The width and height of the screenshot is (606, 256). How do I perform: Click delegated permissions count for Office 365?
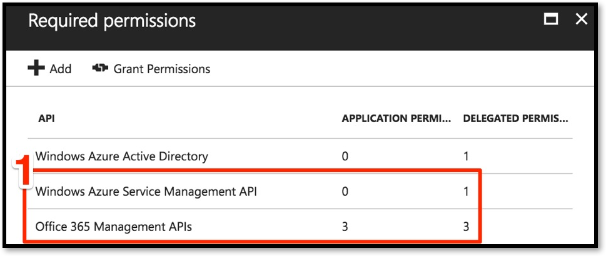click(x=466, y=226)
